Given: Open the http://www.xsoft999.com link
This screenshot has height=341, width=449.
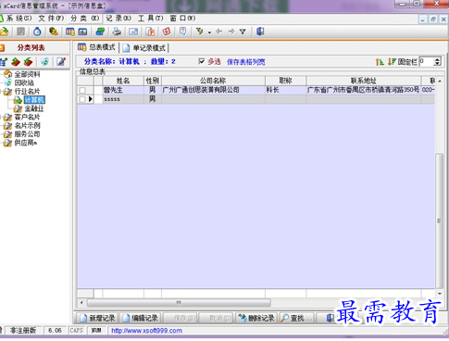Looking at the screenshot, I should [x=146, y=331].
